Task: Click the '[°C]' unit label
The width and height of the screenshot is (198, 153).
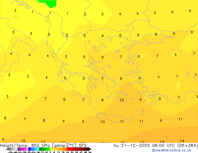Action: click(72, 146)
